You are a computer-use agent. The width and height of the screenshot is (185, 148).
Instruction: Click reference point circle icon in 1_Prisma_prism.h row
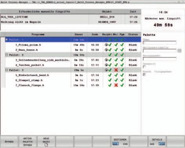106,45
